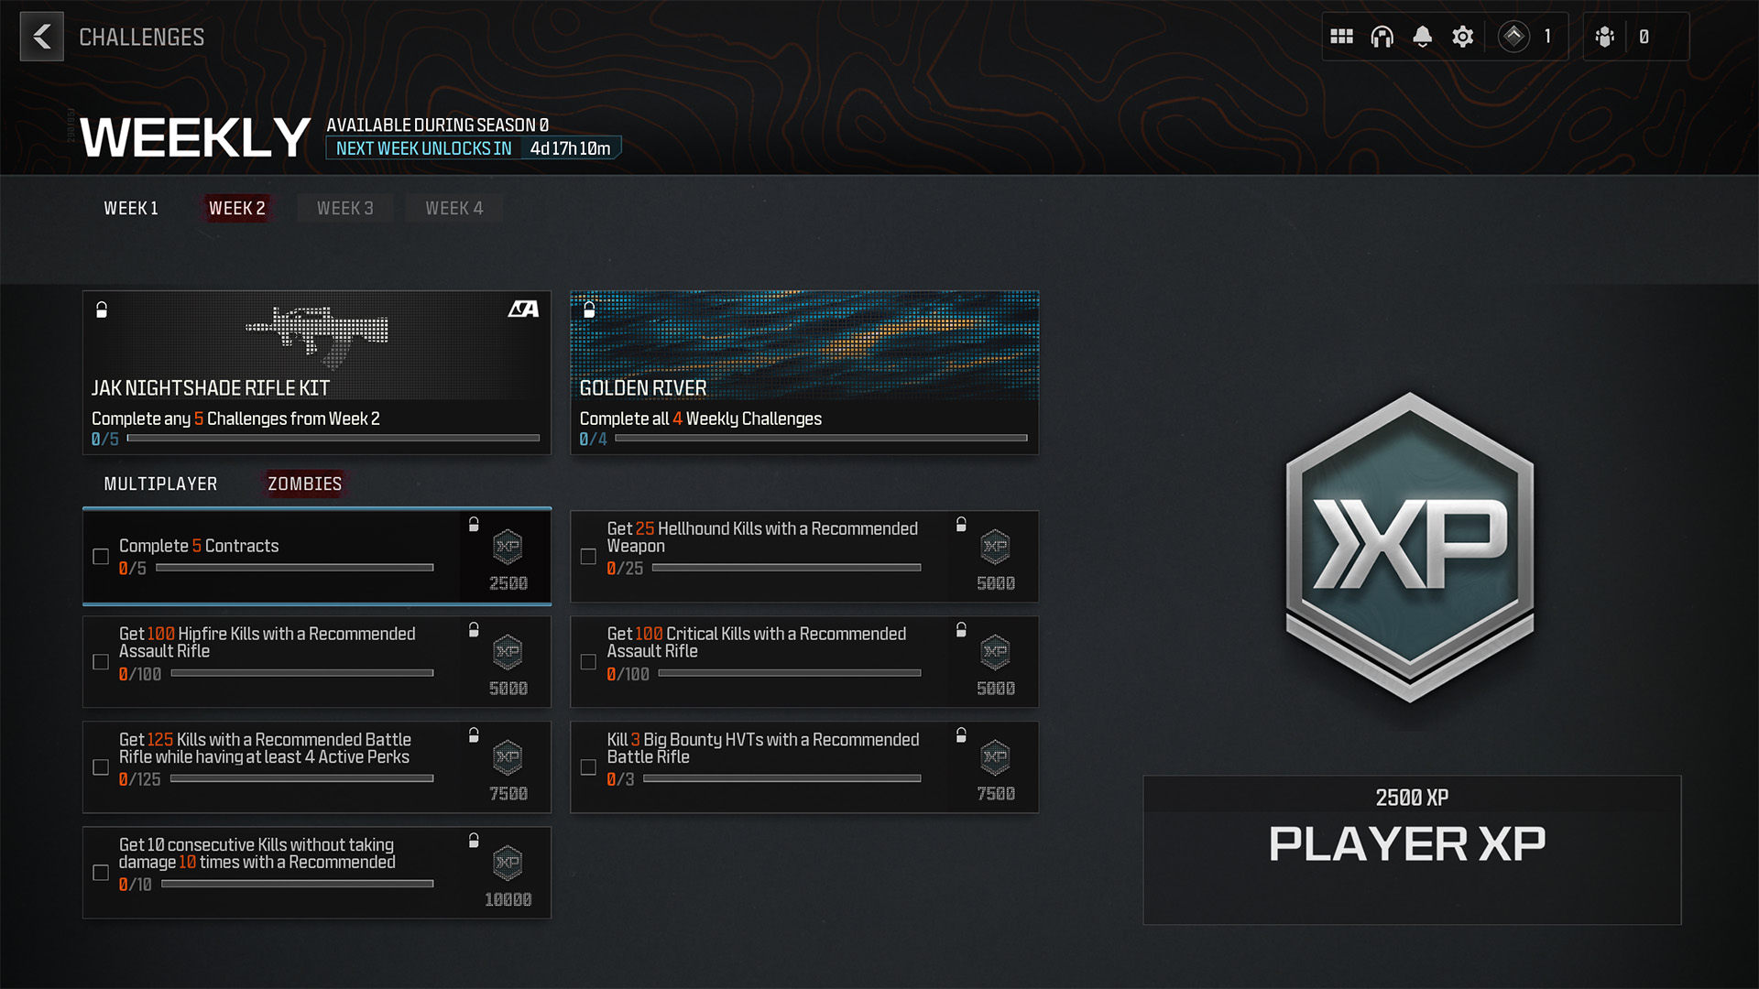Click the notification bell icon
Screen dimensions: 1759x989
pos(1422,37)
